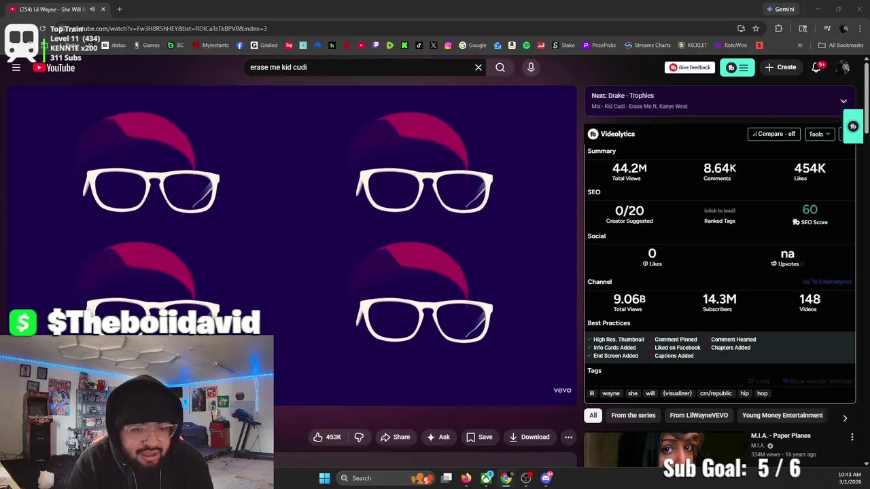The width and height of the screenshot is (870, 489).
Task: Open a new browser tab
Action: pos(119,10)
